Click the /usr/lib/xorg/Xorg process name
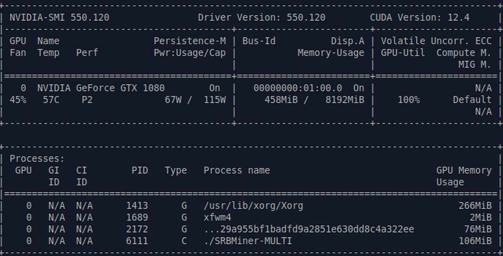Image resolution: width=503 pixels, height=256 pixels. coord(253,206)
